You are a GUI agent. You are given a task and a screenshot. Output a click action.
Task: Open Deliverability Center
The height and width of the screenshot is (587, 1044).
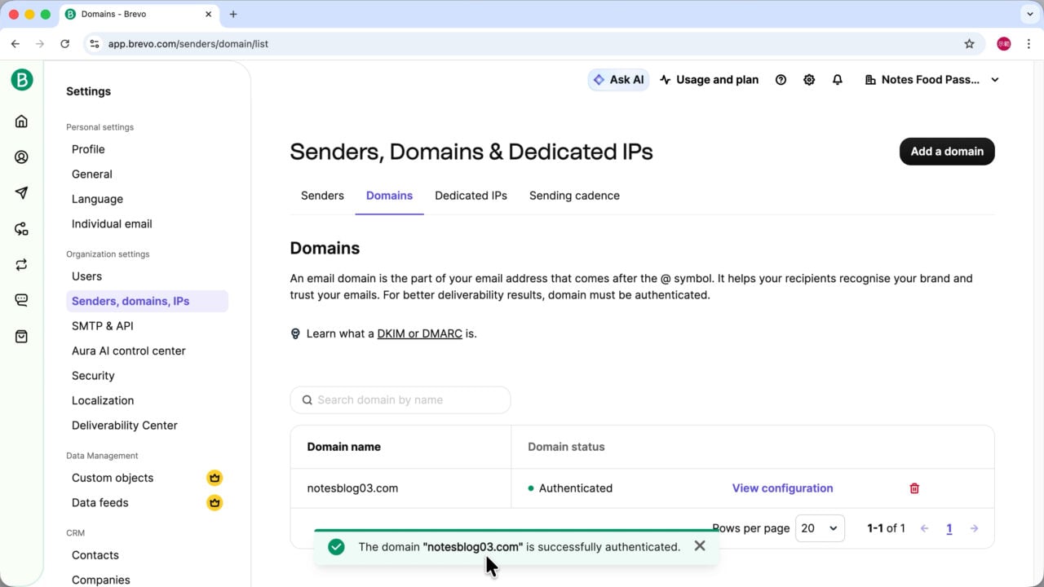(125, 426)
